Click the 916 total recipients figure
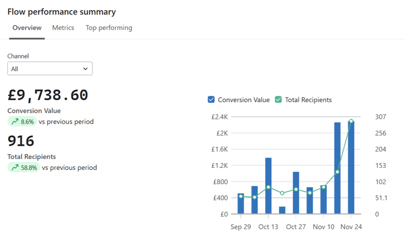 pyautogui.click(x=21, y=141)
